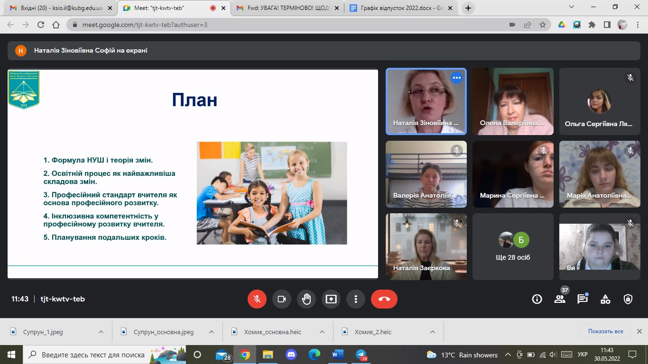Image resolution: width=648 pixels, height=364 pixels.
Task: Open host controls lock icon
Action: [628, 299]
